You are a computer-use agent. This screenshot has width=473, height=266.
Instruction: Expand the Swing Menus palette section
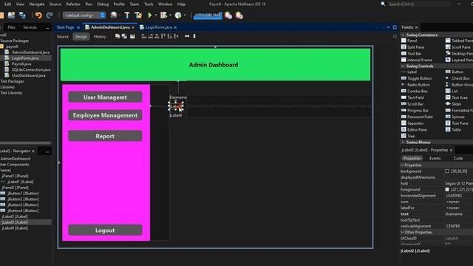click(403, 143)
